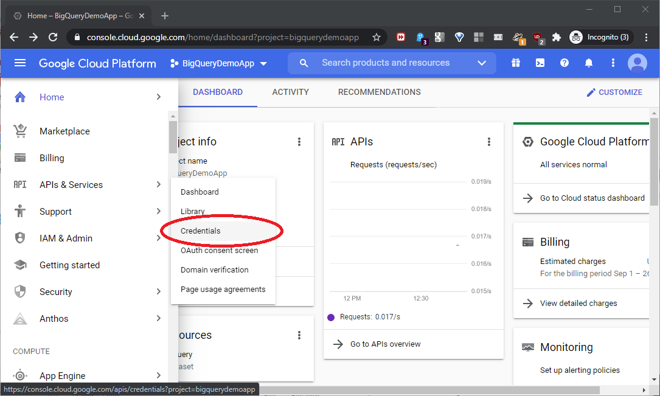The width and height of the screenshot is (660, 396).
Task: Open the notifications bell
Action: click(589, 63)
